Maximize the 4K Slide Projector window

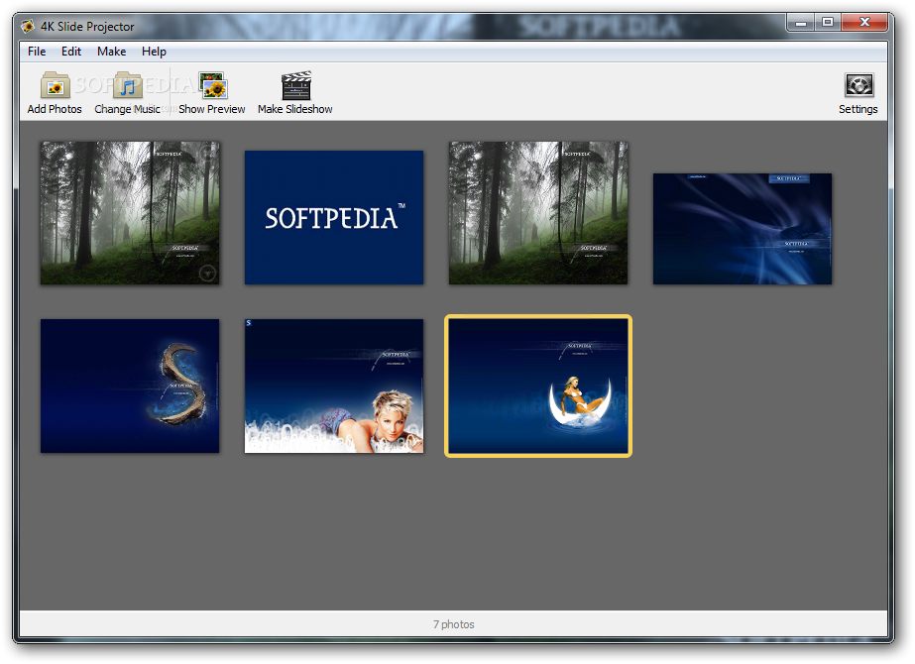coord(828,22)
